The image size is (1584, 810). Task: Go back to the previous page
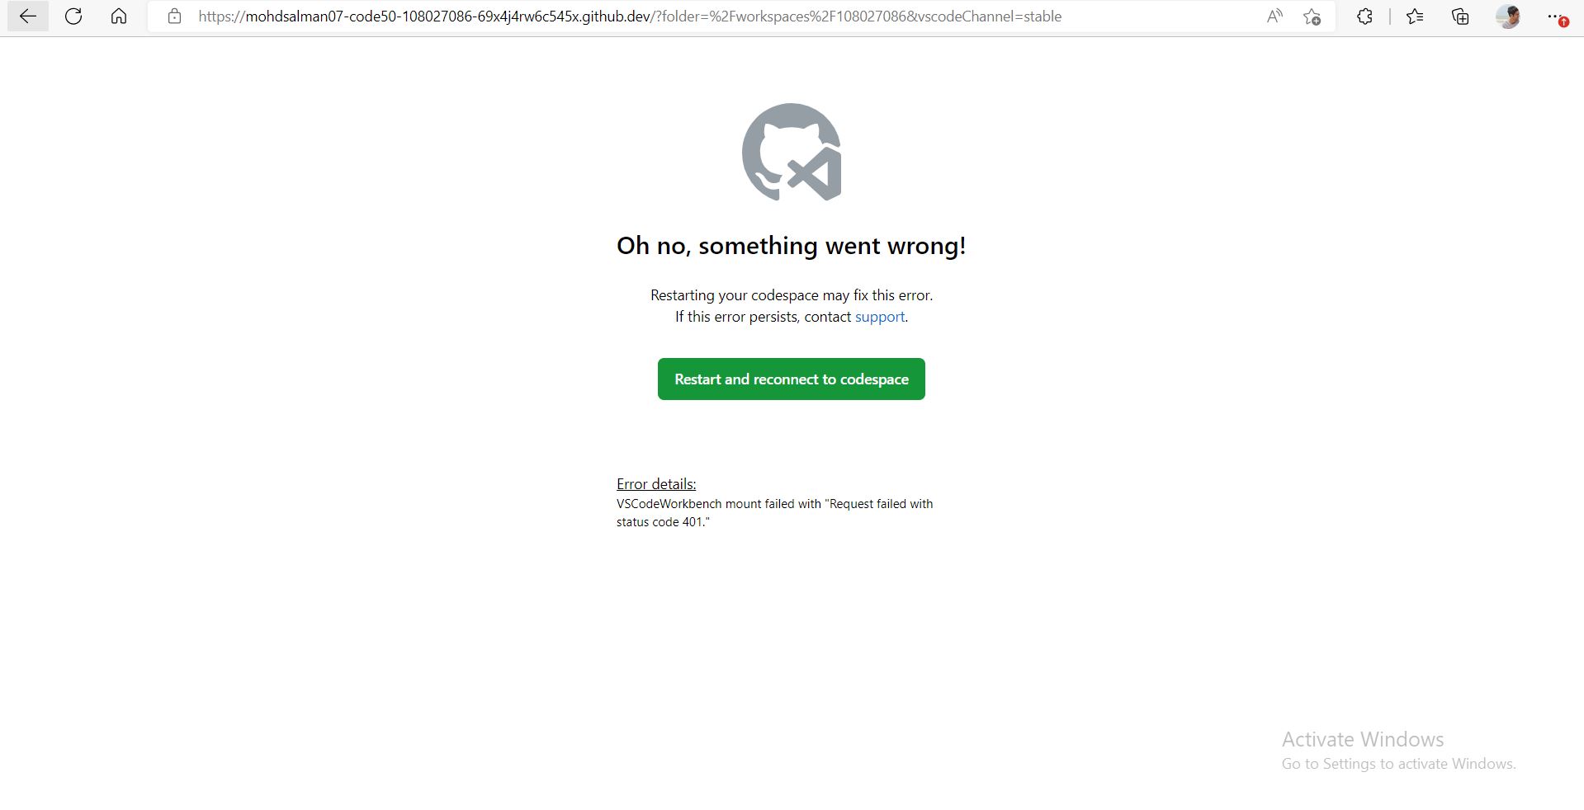(28, 16)
